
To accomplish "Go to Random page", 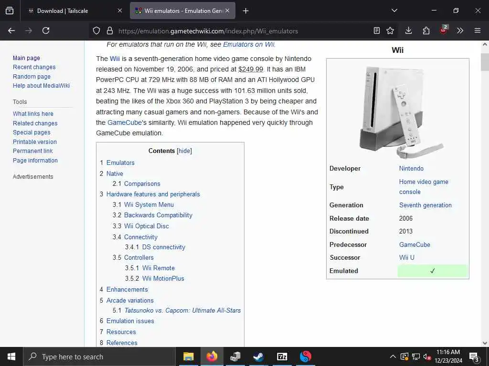I will pos(32,77).
